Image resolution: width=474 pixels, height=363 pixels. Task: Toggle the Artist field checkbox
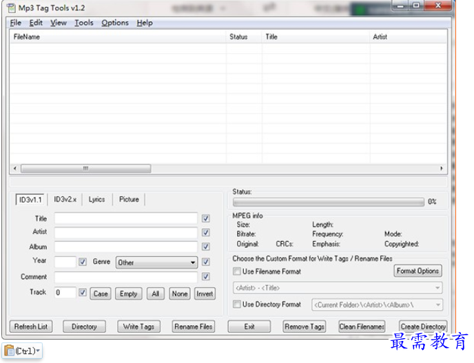pos(206,232)
